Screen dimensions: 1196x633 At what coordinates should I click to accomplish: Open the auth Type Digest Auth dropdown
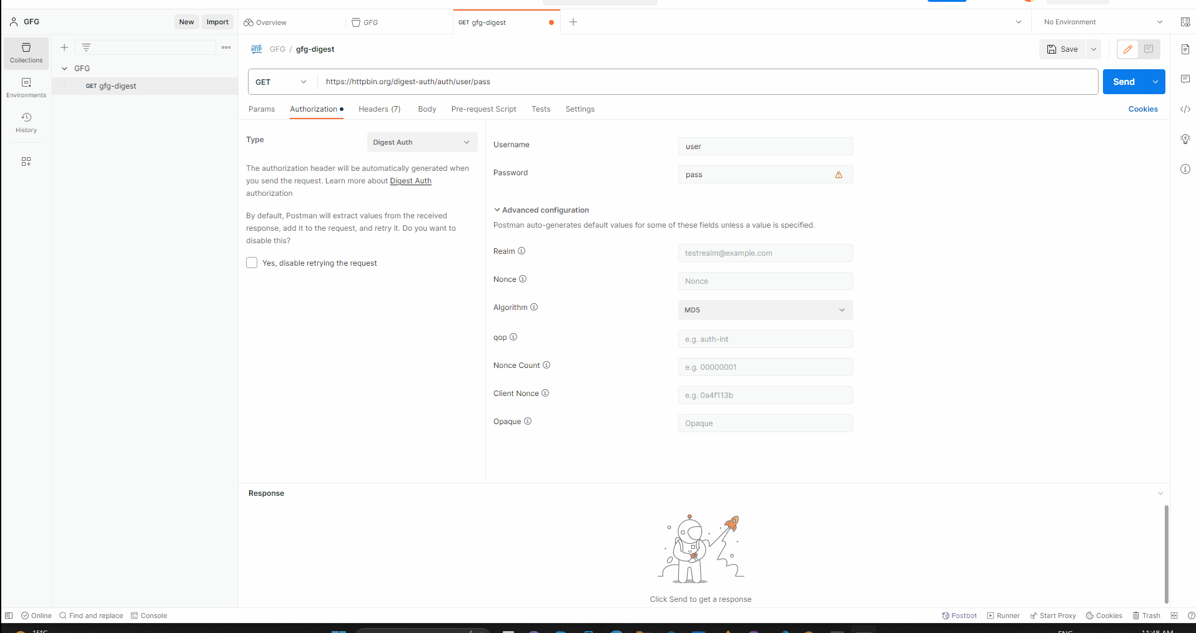pos(422,142)
